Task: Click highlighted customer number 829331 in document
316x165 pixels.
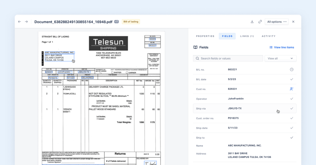Action: (49, 72)
